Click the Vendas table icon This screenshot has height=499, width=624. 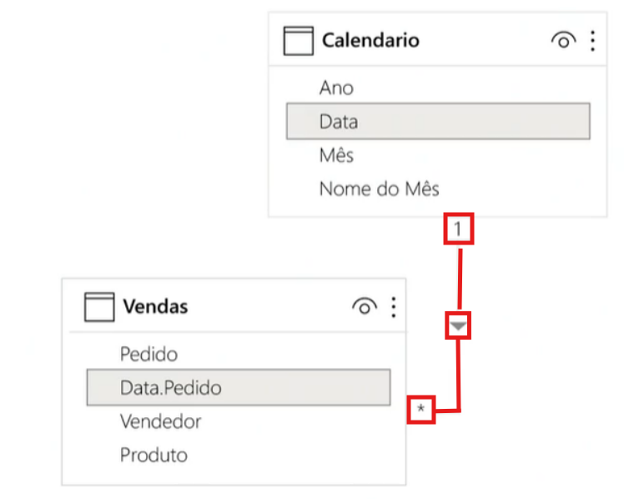click(98, 307)
